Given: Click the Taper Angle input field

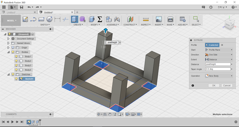Looking at the screenshot, I should click(x=218, y=69).
